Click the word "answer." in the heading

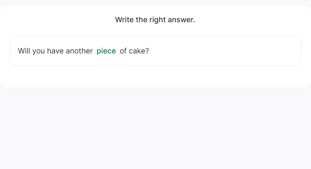pyautogui.click(x=182, y=20)
